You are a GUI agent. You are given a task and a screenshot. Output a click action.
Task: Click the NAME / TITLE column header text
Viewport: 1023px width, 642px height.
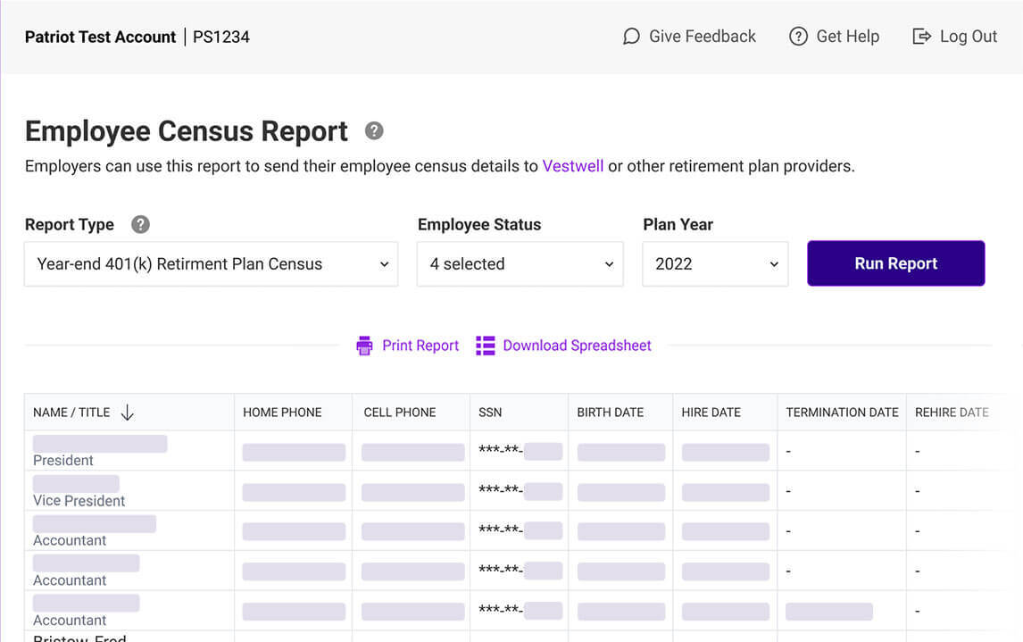pyautogui.click(x=71, y=413)
